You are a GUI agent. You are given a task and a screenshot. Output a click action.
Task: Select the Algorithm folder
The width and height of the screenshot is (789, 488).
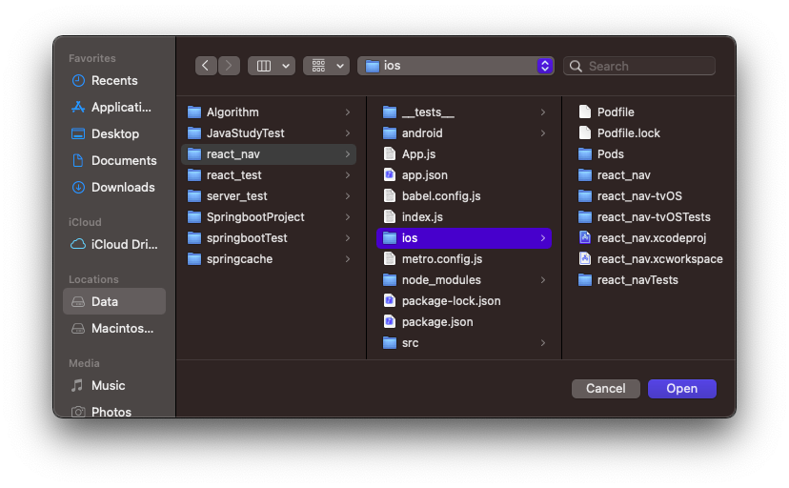pos(269,112)
